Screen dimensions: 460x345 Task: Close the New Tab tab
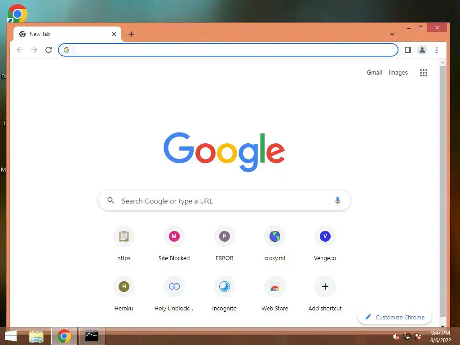tap(114, 34)
